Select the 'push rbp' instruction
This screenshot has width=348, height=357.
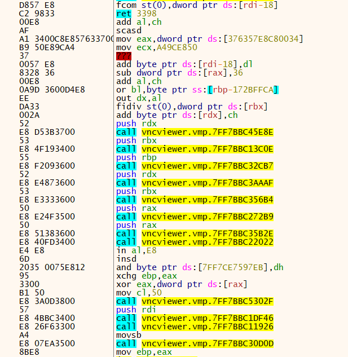[136, 157]
